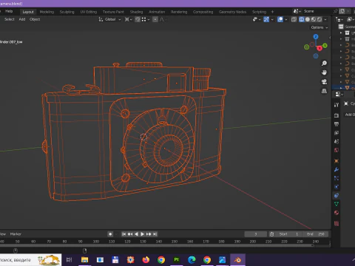Open the UV Editing workspace tab
This screenshot has height=266, width=355.
(x=89, y=12)
